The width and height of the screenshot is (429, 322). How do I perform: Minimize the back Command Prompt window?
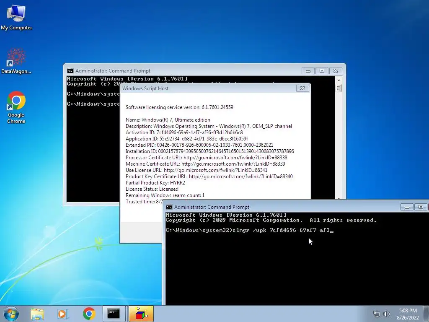[x=308, y=71]
